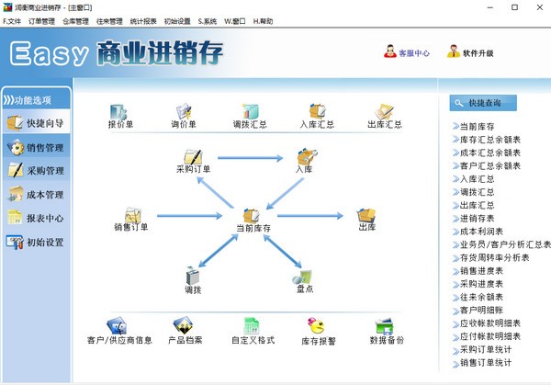Image resolution: width=551 pixels, height=385 pixels.
Task: Select 采购管理 in the sidebar
Action: [36, 171]
